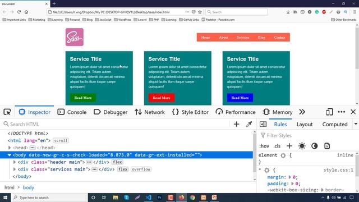The width and height of the screenshot is (359, 202).
Task: Toggle flex badge on services div
Action: pos(123,169)
